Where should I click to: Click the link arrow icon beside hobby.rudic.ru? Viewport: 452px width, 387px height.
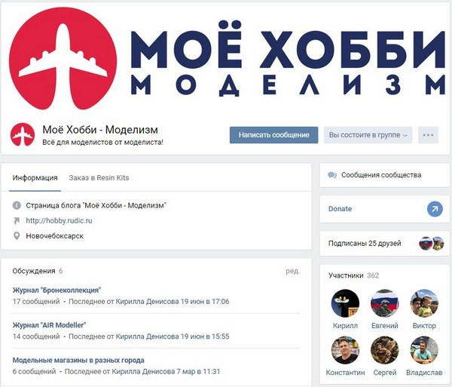(x=17, y=221)
